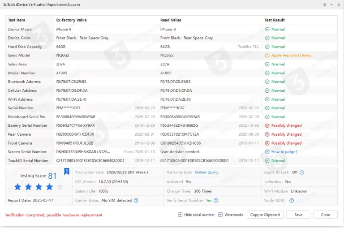Click the Charge Times value 306 Times
The height and width of the screenshot is (228, 344).
click(x=203, y=191)
